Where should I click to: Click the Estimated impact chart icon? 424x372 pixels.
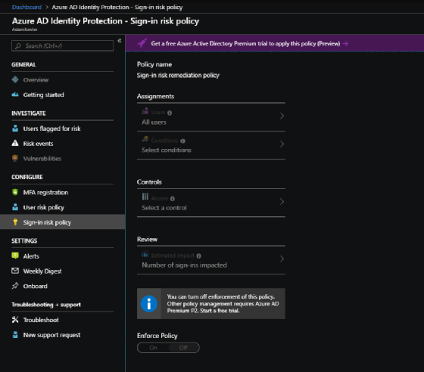pyautogui.click(x=145, y=254)
